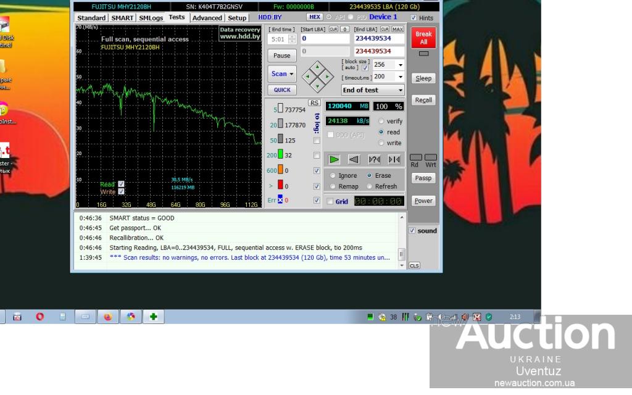The image size is (632, 395).
Task: Click the red M icon in the system tray
Action: click(x=477, y=317)
